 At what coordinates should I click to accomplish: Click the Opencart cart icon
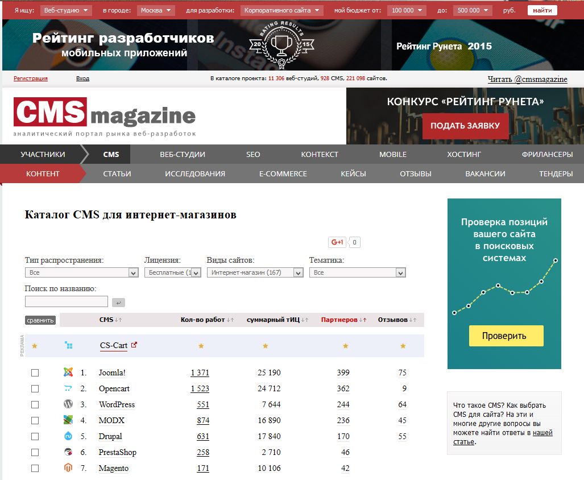pos(68,388)
